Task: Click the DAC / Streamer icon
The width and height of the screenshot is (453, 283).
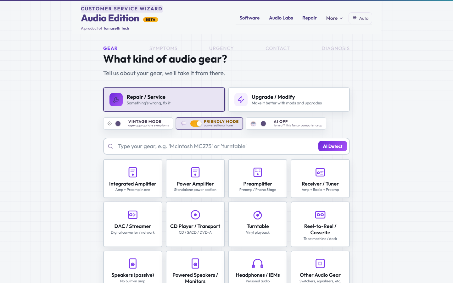Action: coord(133,215)
